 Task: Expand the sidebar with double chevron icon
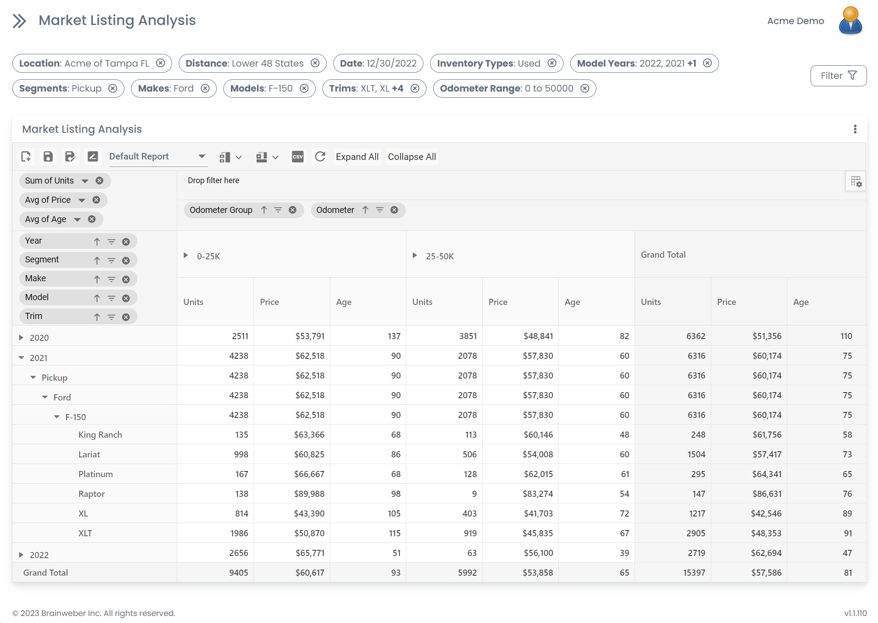(19, 21)
